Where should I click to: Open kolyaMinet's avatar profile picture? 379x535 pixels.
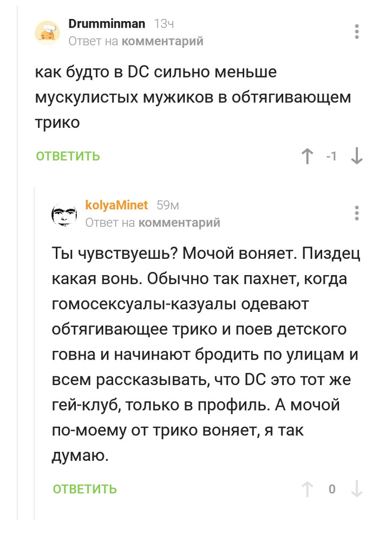(x=64, y=213)
